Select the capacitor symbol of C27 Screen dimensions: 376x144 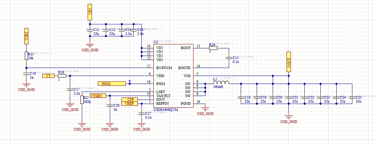(x=142, y=113)
